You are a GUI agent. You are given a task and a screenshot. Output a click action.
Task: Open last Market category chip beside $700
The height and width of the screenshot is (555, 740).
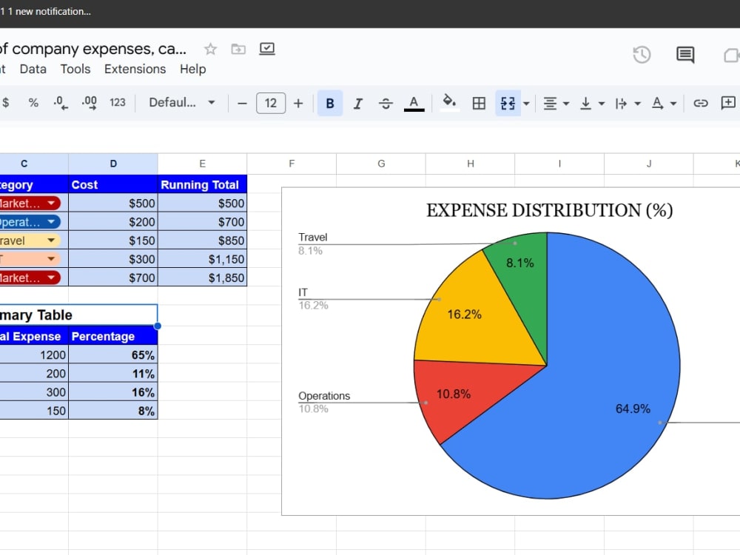click(x=30, y=278)
